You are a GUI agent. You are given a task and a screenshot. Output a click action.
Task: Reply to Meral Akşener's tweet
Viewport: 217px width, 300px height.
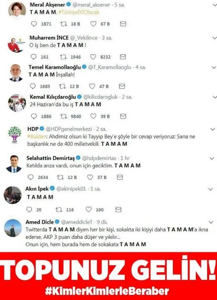(x=34, y=24)
